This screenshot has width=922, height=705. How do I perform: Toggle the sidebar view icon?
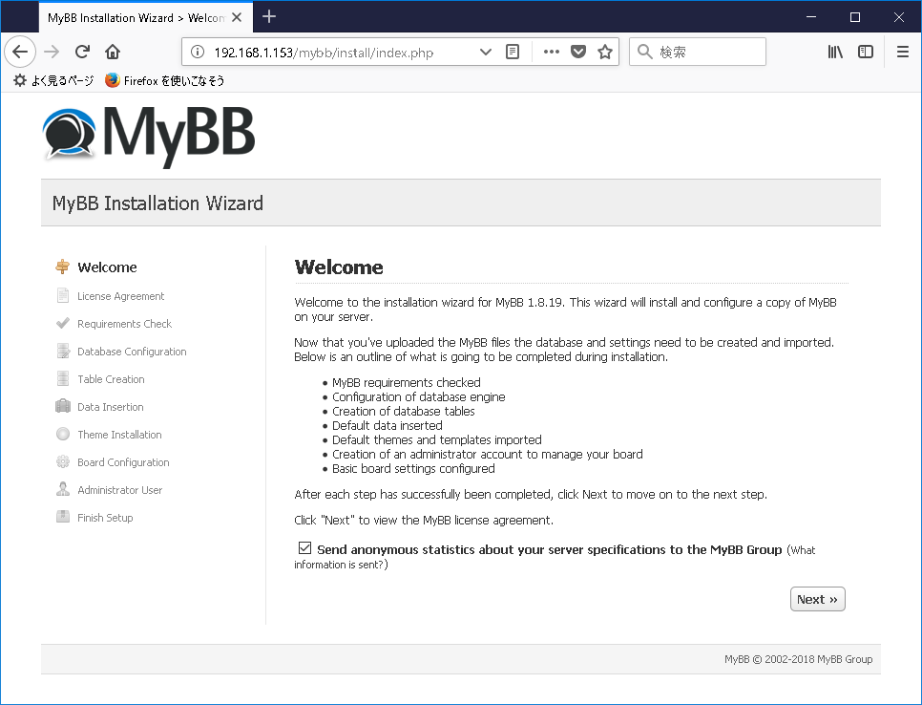pos(866,52)
